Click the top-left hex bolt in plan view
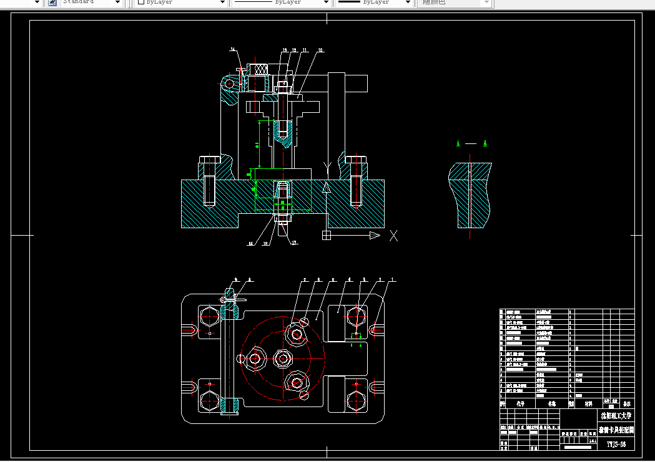Image resolution: width=655 pixels, height=462 pixels. coord(209,315)
